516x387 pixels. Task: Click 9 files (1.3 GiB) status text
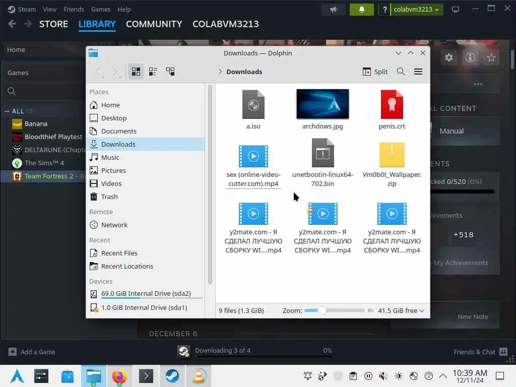[x=241, y=310]
